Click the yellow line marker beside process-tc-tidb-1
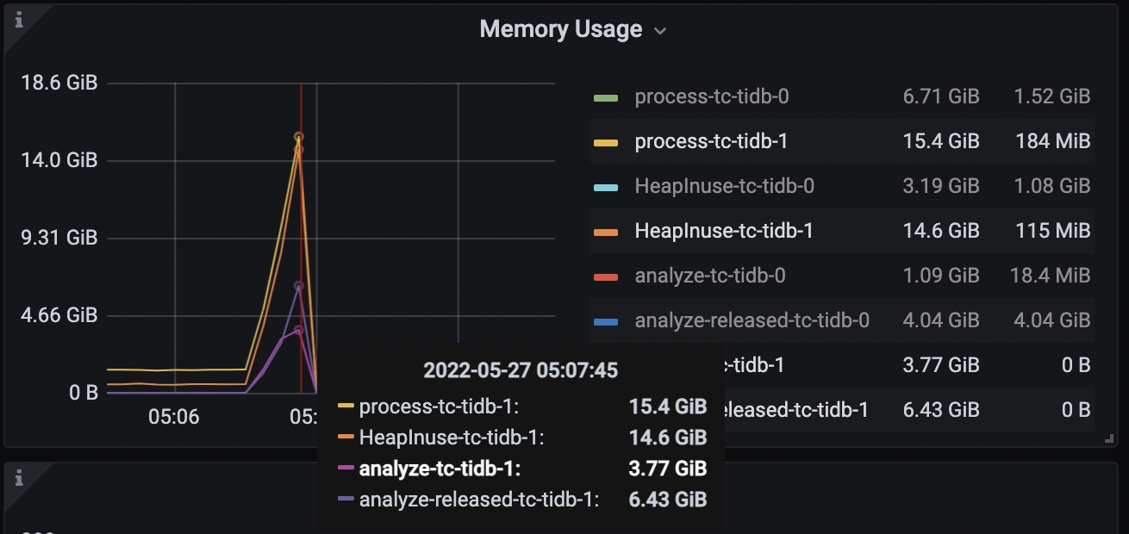 pyautogui.click(x=605, y=140)
